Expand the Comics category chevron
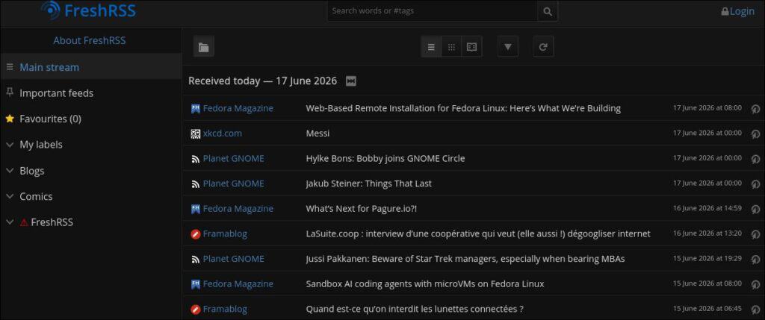This screenshot has height=320, width=765. click(x=9, y=196)
